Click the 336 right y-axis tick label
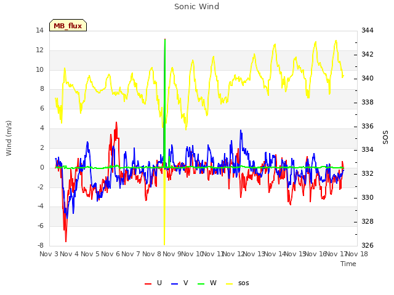 click(x=368, y=126)
